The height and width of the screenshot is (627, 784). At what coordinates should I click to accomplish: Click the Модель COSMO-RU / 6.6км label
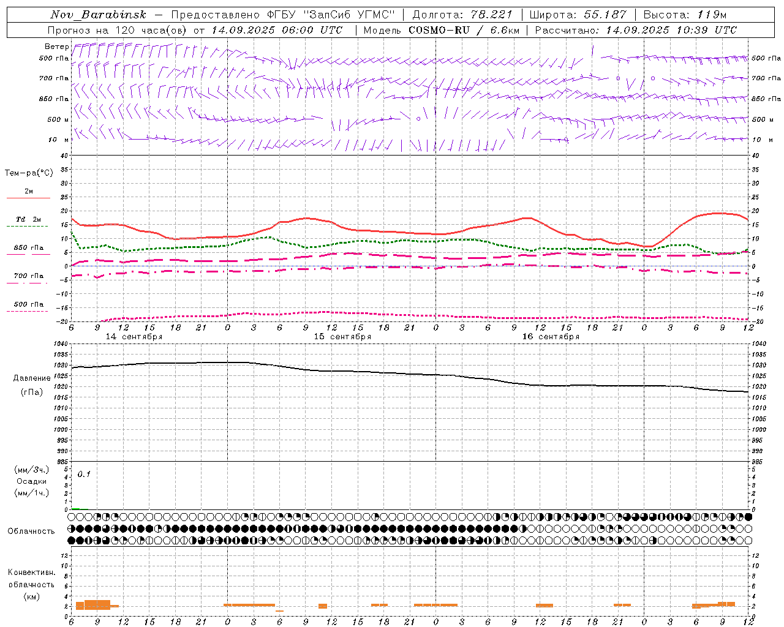coord(441,30)
